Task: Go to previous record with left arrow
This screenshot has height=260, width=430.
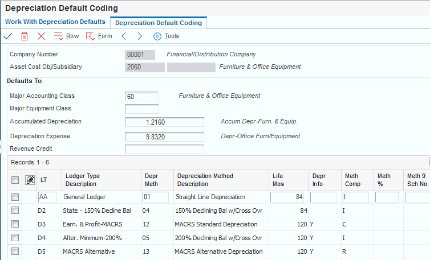Action: coord(123,36)
